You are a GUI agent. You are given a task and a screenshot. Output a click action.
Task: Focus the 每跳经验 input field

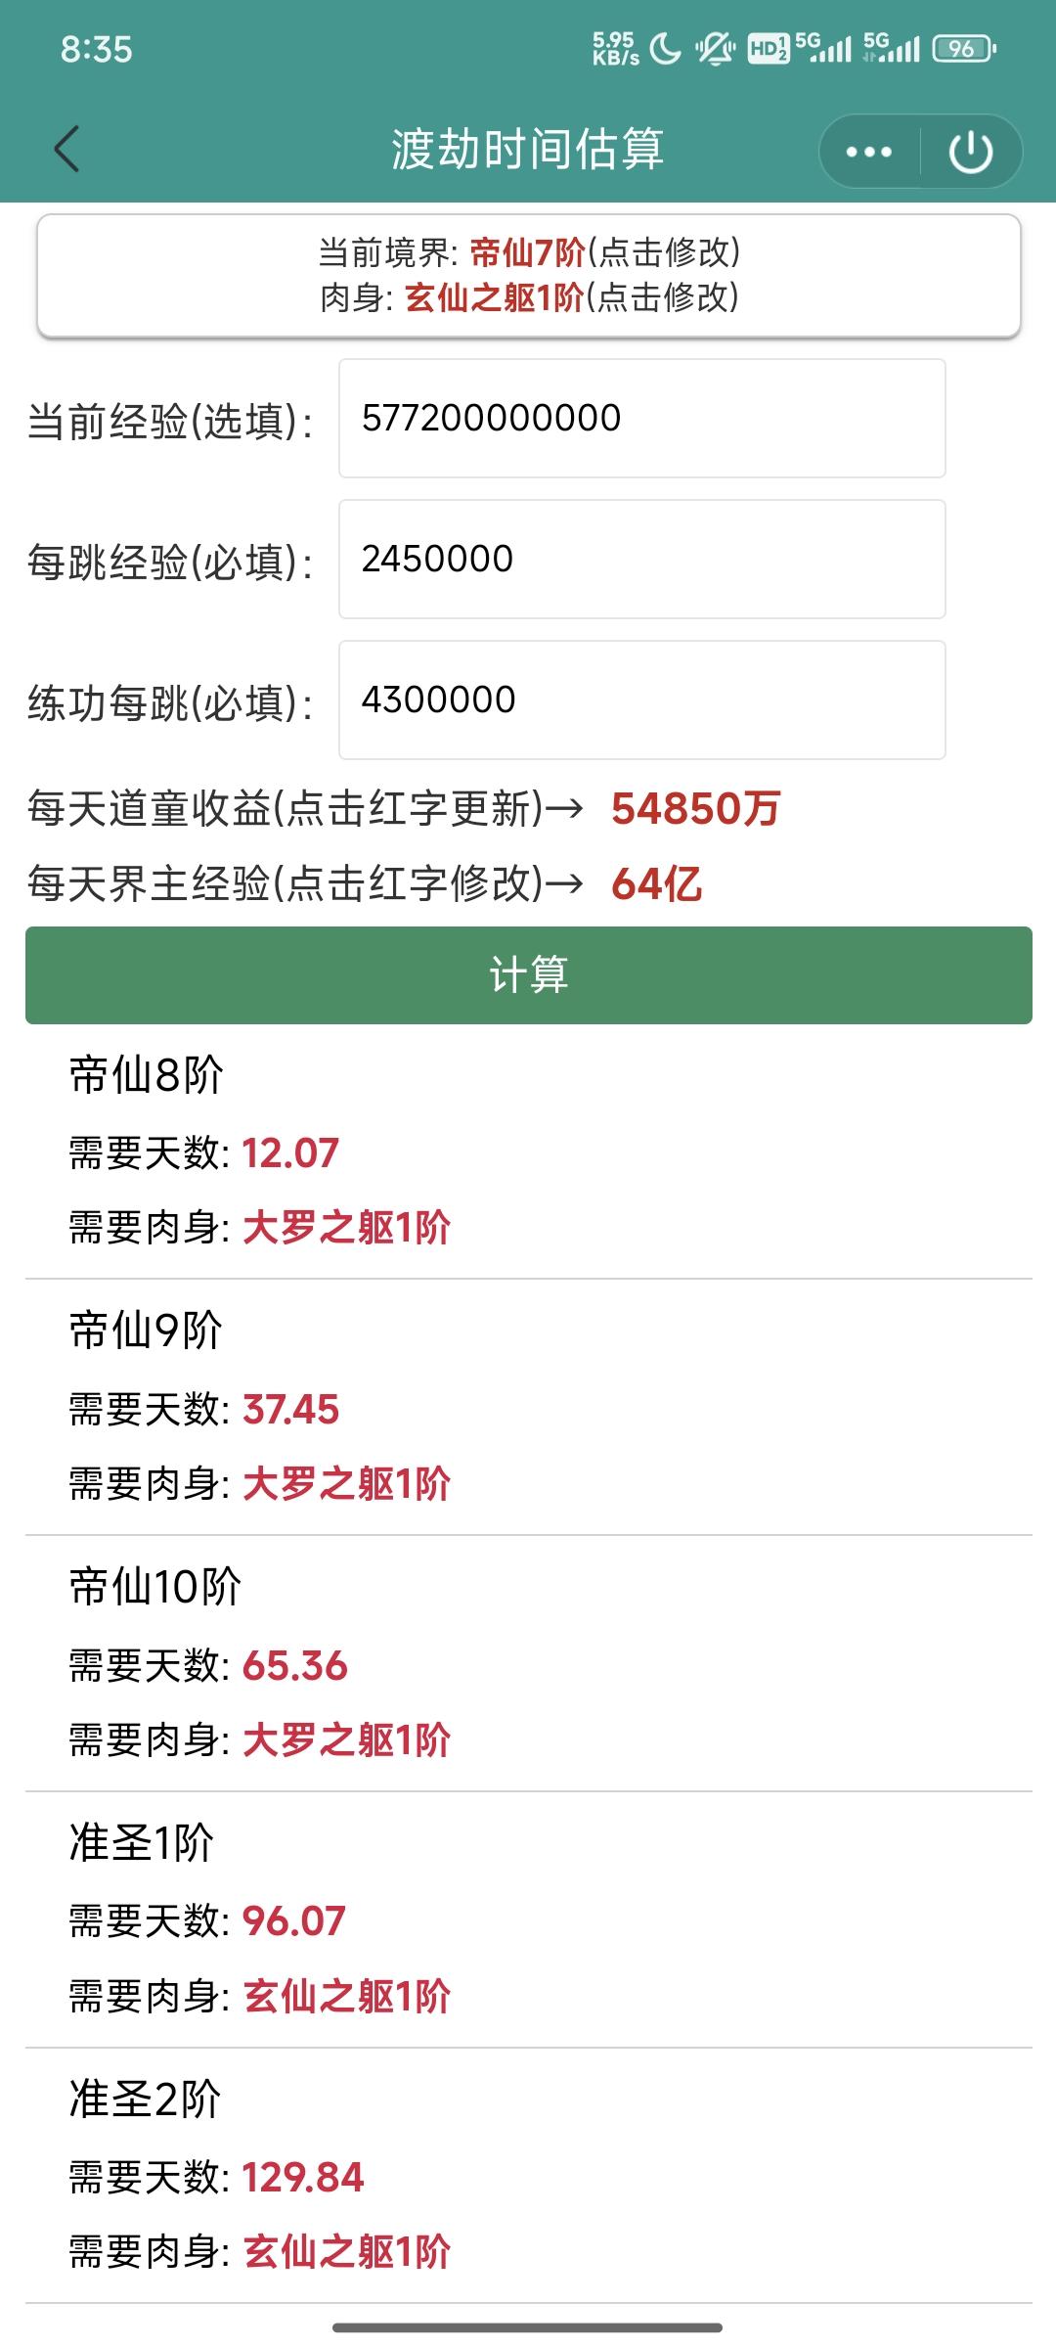[642, 560]
